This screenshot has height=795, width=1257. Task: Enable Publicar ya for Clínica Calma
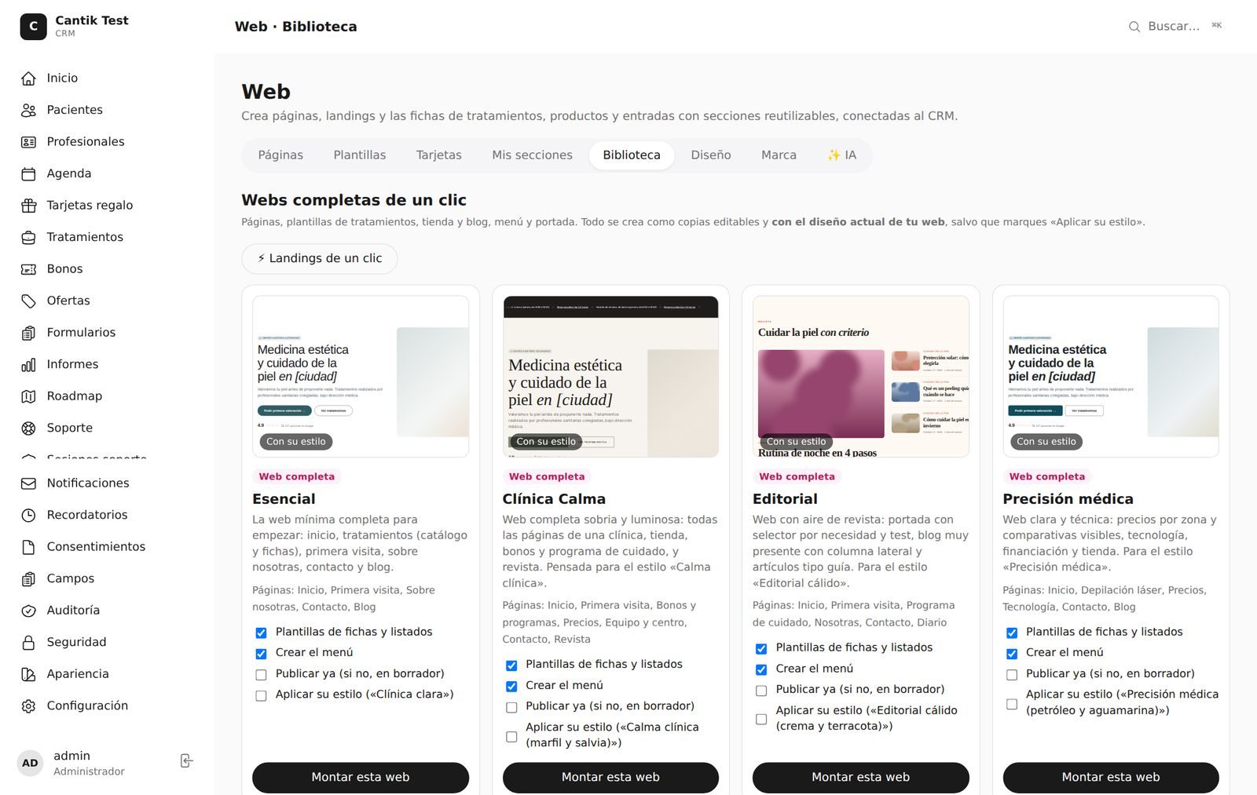pyautogui.click(x=511, y=707)
